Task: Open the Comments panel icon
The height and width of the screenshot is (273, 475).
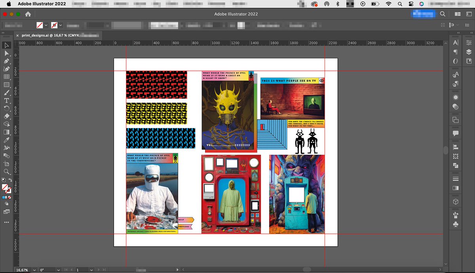Action: point(456,133)
